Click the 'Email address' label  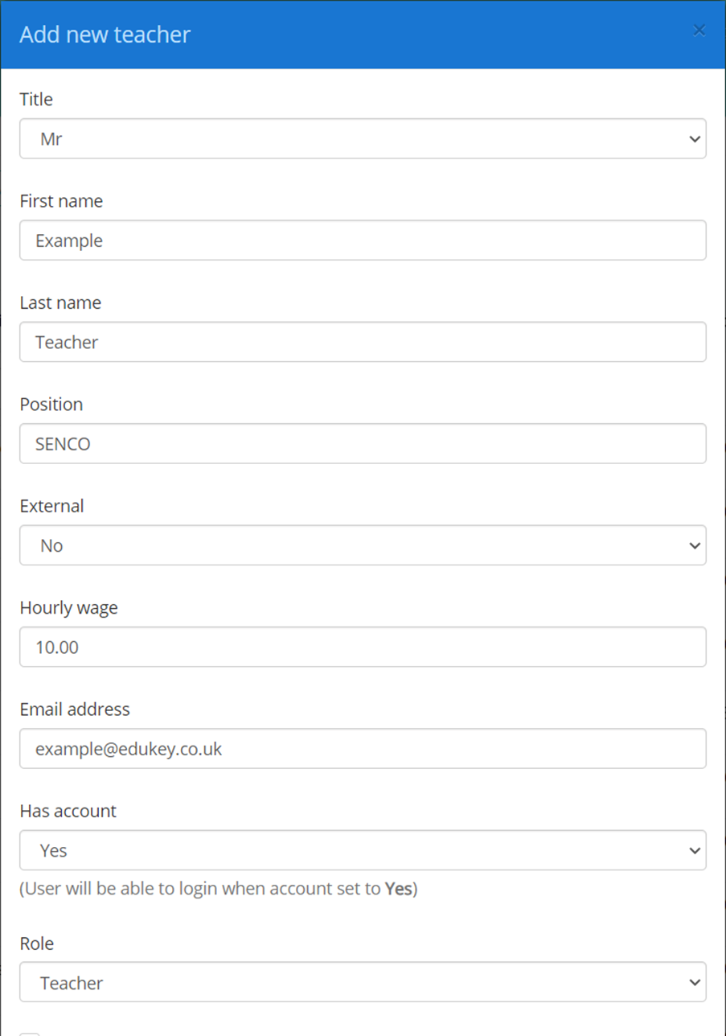(x=75, y=709)
